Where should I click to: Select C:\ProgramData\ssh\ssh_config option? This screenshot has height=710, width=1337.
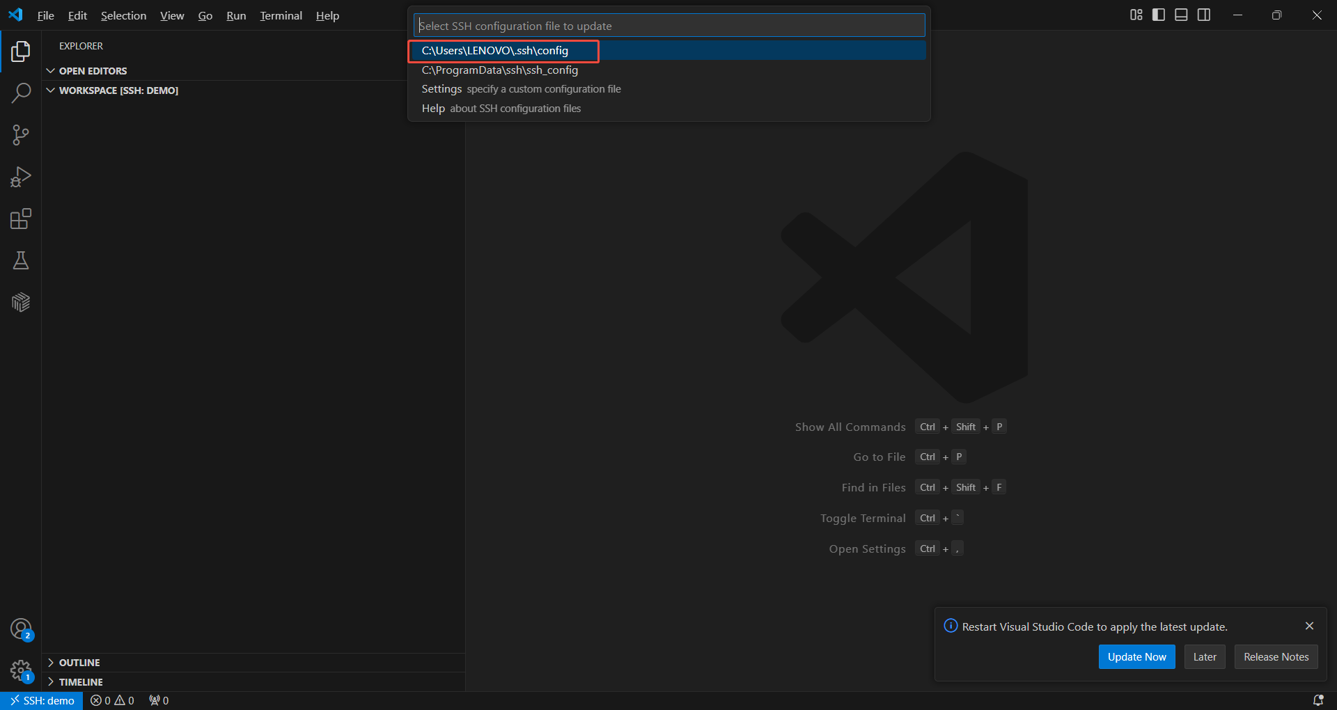click(500, 70)
